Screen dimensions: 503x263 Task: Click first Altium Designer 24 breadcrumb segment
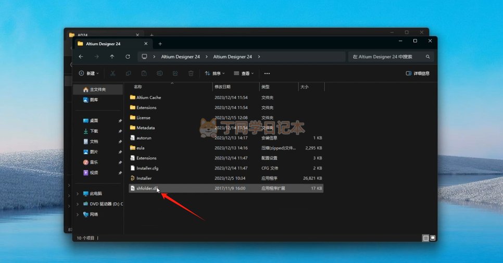pyautogui.click(x=180, y=57)
